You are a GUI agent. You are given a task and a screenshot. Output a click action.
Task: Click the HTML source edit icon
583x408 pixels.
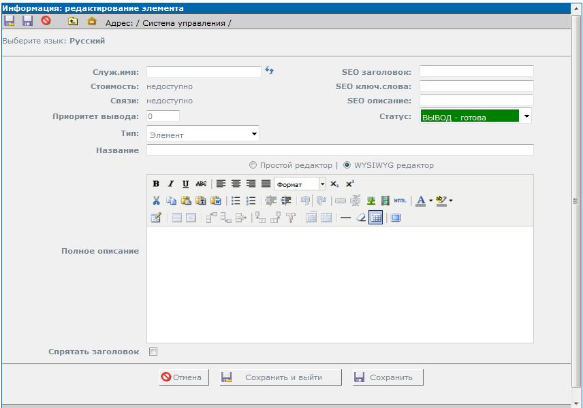click(x=400, y=201)
